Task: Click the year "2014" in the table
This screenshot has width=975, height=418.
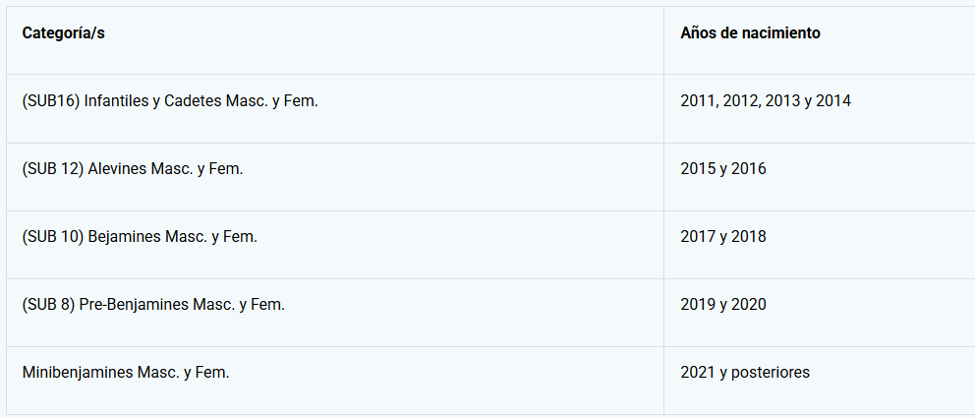Action: pos(833,101)
